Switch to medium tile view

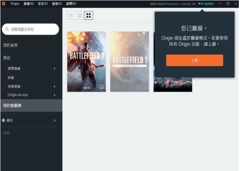[80, 15]
